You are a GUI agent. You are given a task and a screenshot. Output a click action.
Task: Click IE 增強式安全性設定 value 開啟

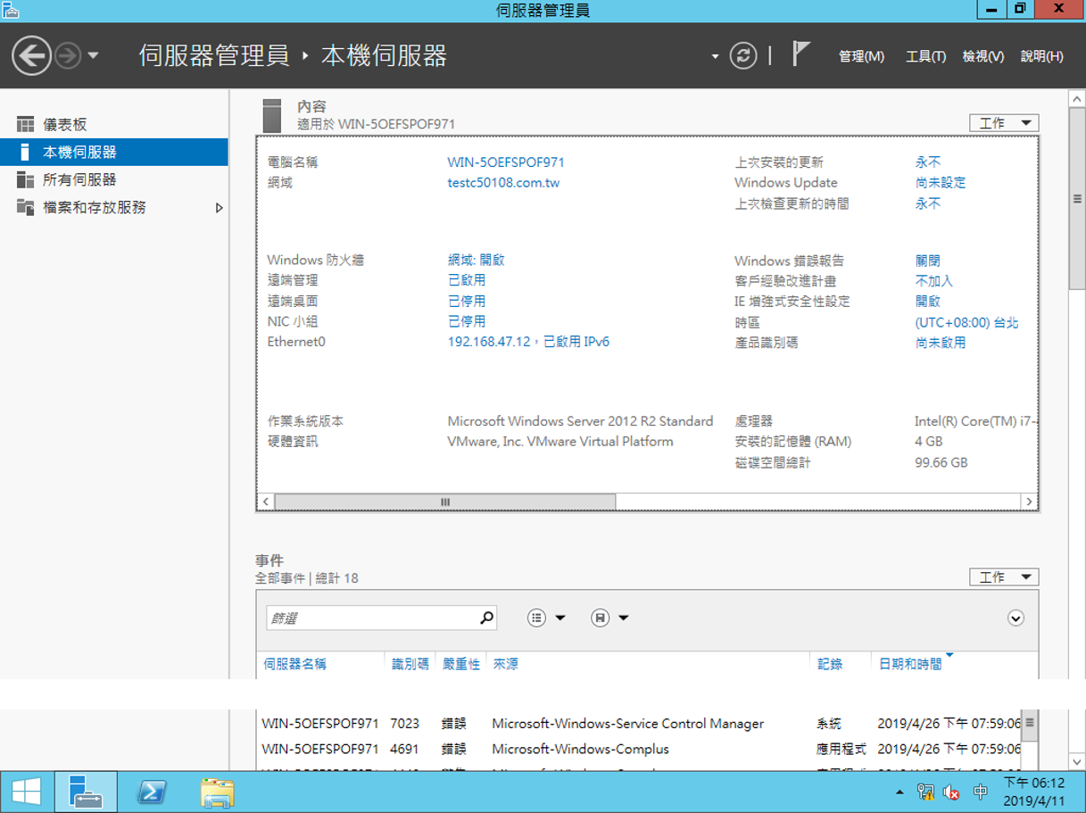(928, 302)
